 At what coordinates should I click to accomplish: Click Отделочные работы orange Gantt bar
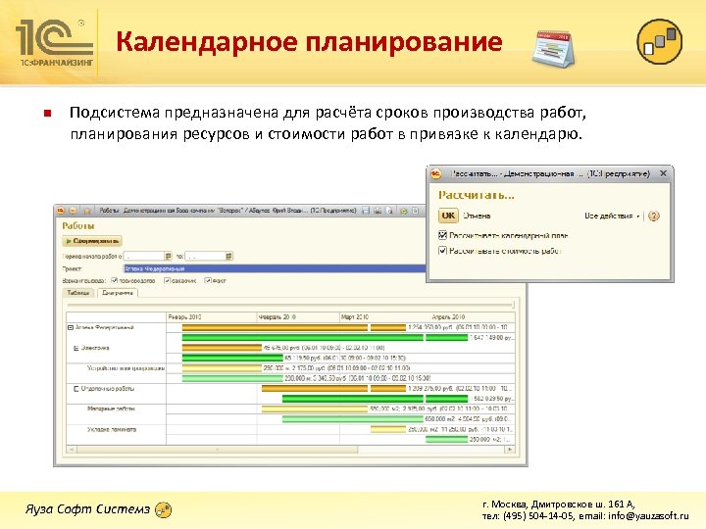[315, 388]
